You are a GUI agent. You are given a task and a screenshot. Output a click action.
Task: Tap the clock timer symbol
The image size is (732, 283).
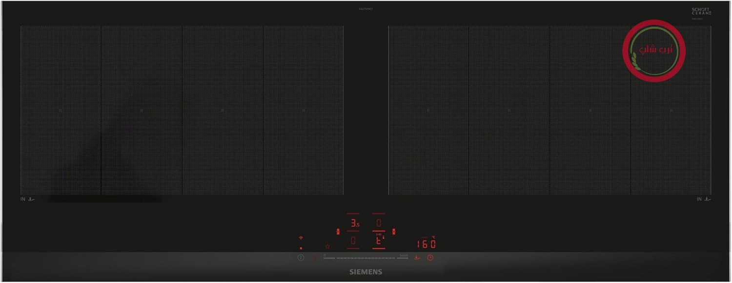[430, 258]
